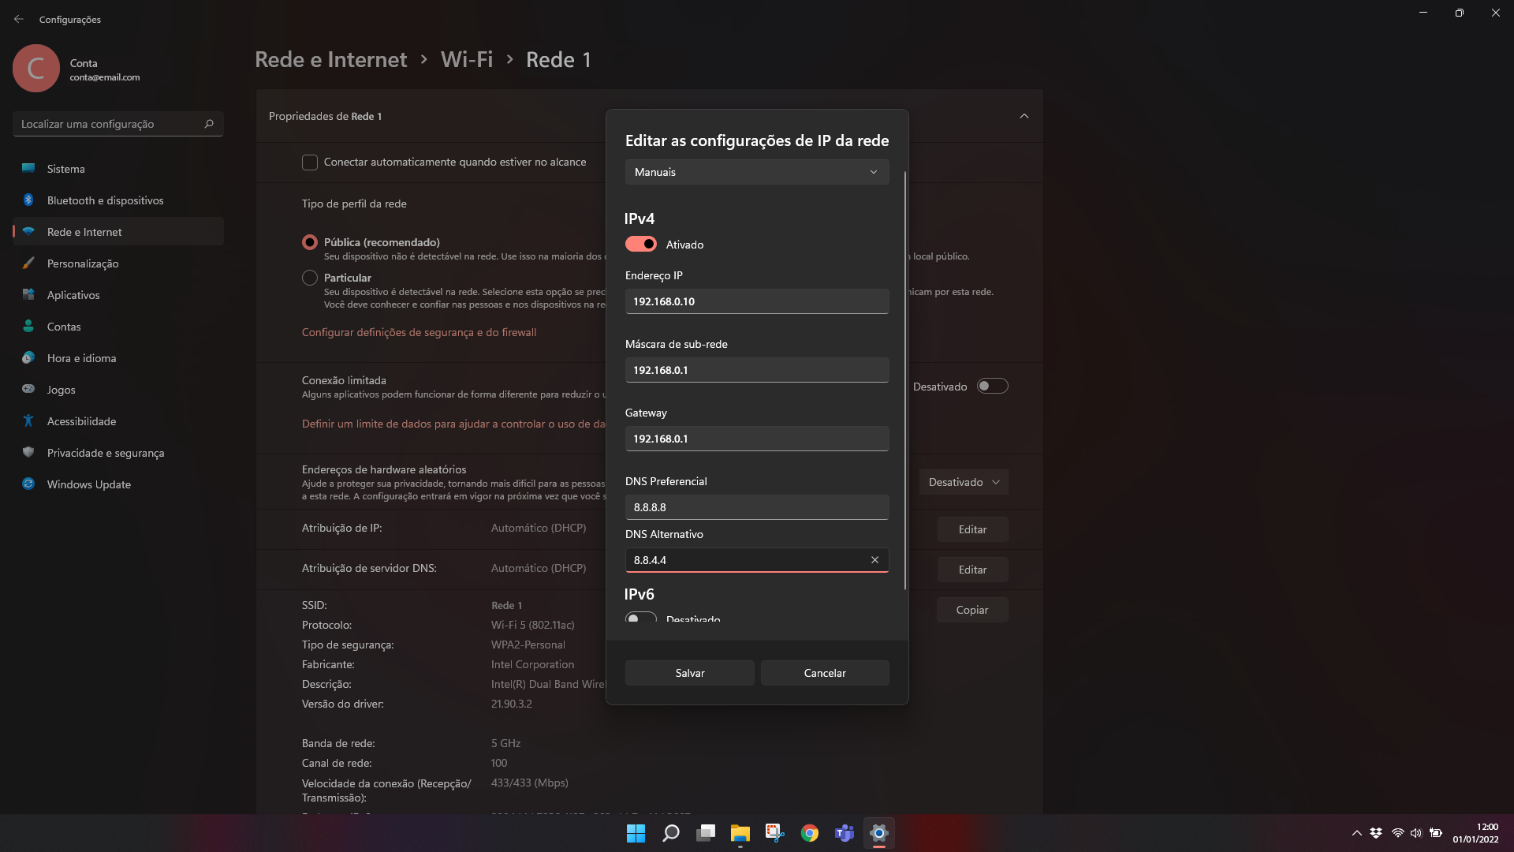Screen dimensions: 1514x852
Task: Click Copiar button
Action: [972, 610]
